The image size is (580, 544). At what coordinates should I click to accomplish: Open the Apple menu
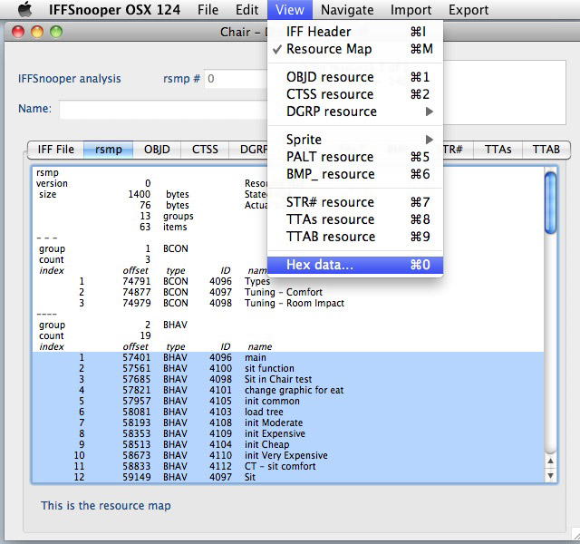pos(25,10)
